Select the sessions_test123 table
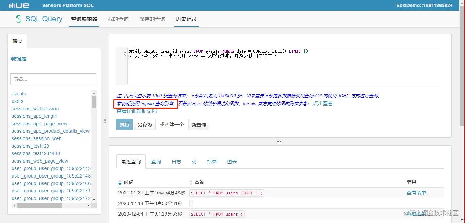The image size is (465, 223). point(30,146)
